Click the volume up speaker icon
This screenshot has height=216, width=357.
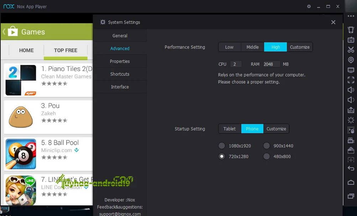point(351,90)
